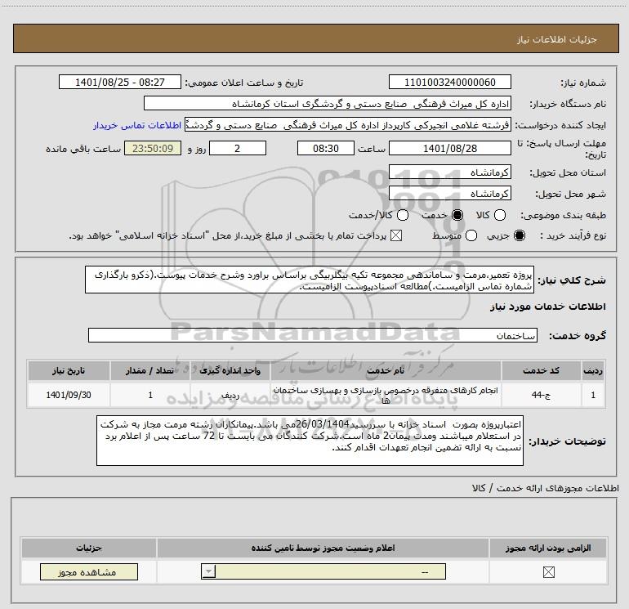Click the اطلاعات خدمات مورد نیاز heading

[547, 307]
